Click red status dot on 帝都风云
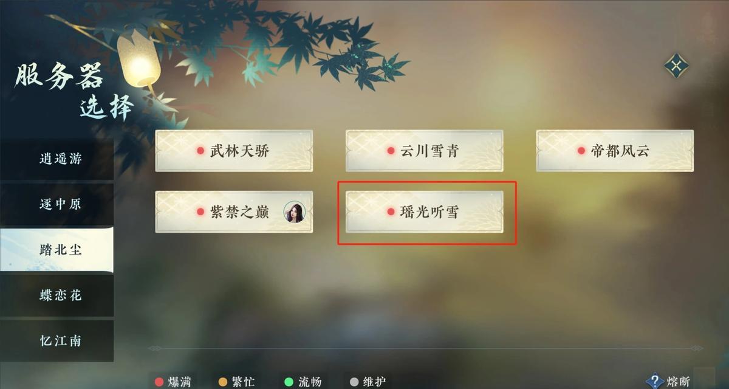Viewport: 729px width, 389px height. [581, 151]
